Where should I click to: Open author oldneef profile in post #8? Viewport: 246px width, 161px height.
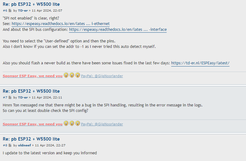coord(24,145)
